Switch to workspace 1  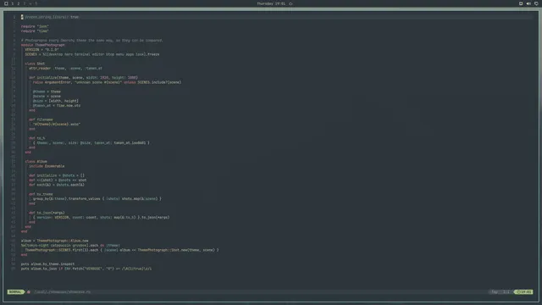[x=13, y=3]
